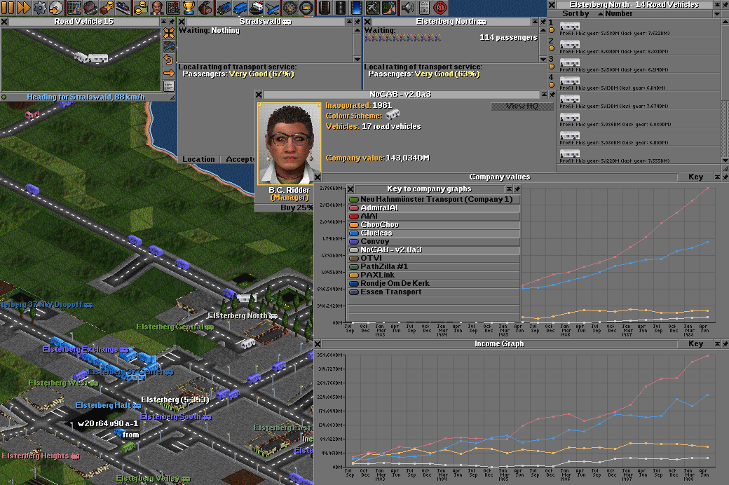The width and height of the screenshot is (729, 485).
Task: Toggle NoCAB - v2.0a3 in graph key
Action: 434,250
